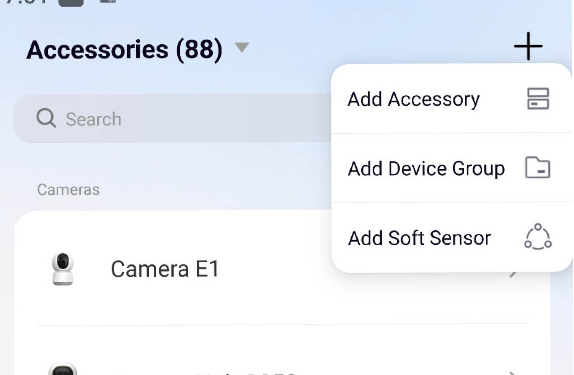The width and height of the screenshot is (574, 375).
Task: Click the battery icon in status bar
Action: 71,3
